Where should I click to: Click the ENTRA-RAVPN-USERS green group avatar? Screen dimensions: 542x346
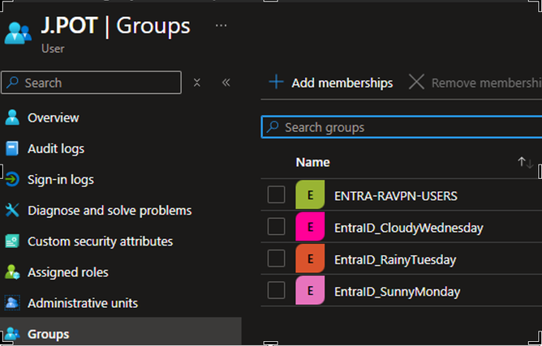pos(310,194)
